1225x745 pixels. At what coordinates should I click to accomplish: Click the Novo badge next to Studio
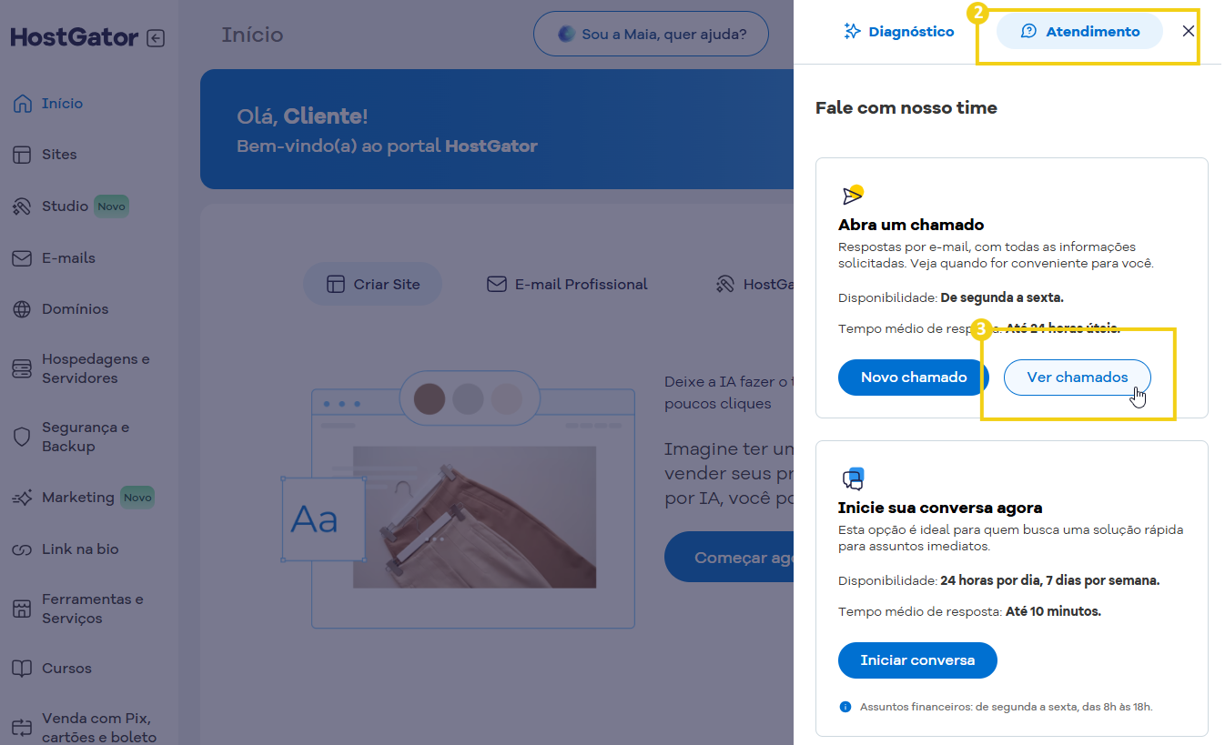pos(111,206)
